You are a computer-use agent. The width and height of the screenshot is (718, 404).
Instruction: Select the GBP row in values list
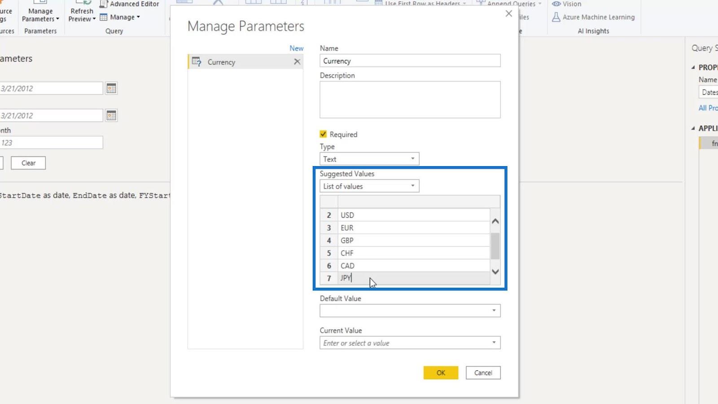(413, 240)
